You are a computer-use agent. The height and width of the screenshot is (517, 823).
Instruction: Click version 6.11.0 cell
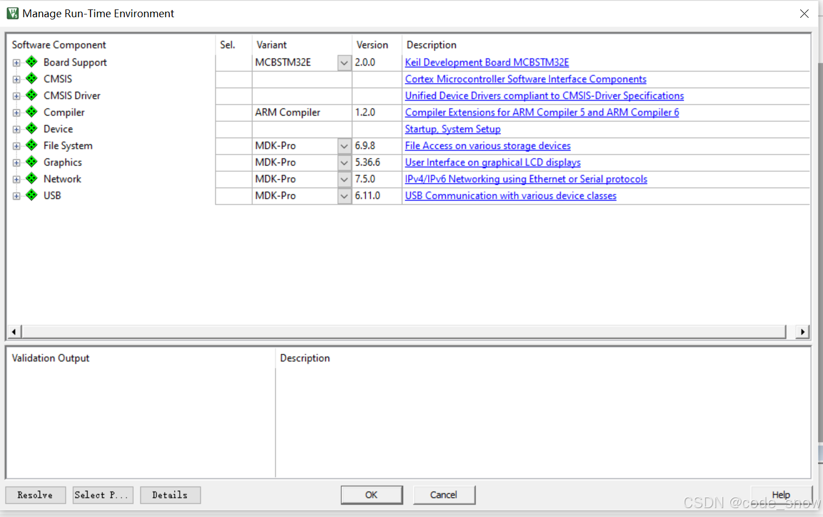click(x=377, y=196)
